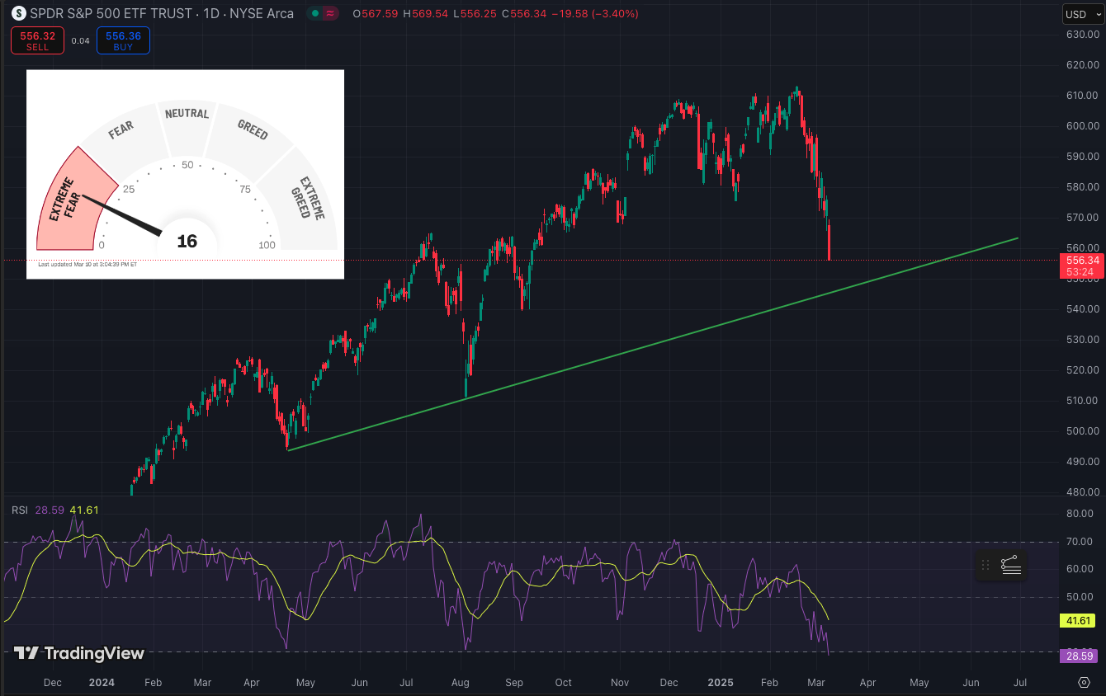
Task: Click the 80.00 RSI scale label
Action: click(x=1080, y=514)
